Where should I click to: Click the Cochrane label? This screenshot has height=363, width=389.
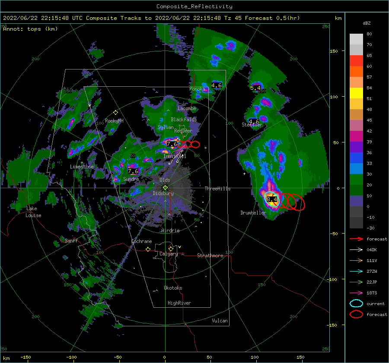click(141, 241)
